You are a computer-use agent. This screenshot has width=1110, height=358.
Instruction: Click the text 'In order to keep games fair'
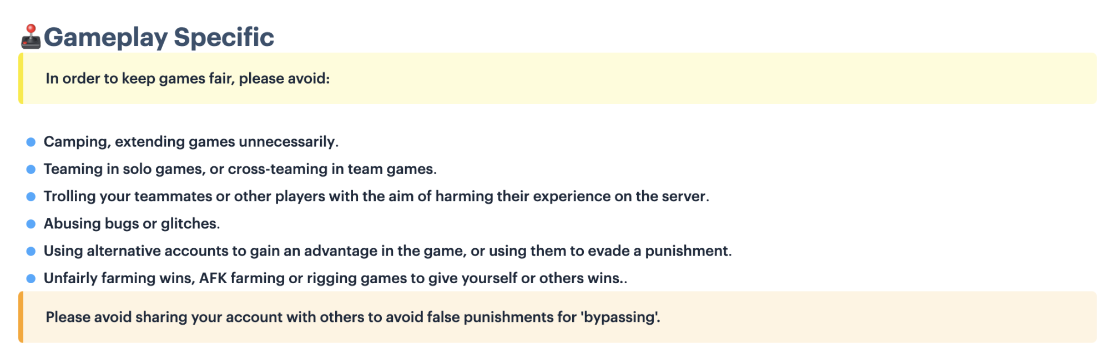click(x=140, y=79)
